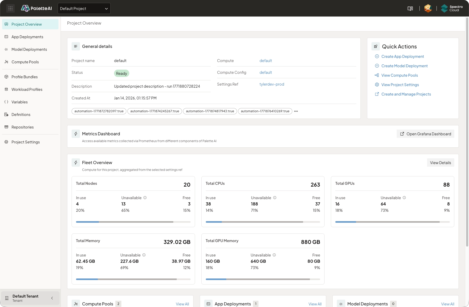Image resolution: width=469 pixels, height=307 pixels.
Task: Click View Compute Pools quick action
Action: (x=400, y=75)
